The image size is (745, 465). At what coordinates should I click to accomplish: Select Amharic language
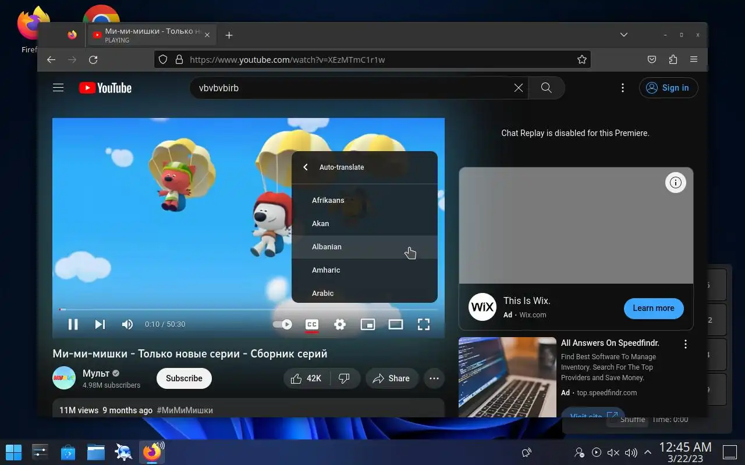pos(364,270)
